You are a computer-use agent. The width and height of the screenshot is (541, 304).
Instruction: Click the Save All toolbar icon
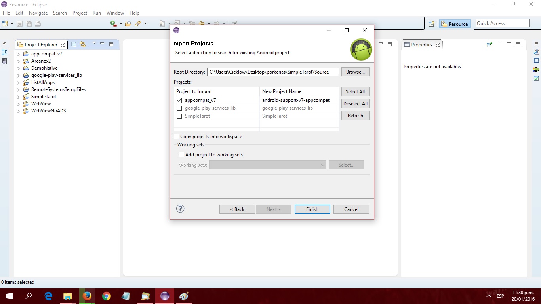click(x=29, y=24)
